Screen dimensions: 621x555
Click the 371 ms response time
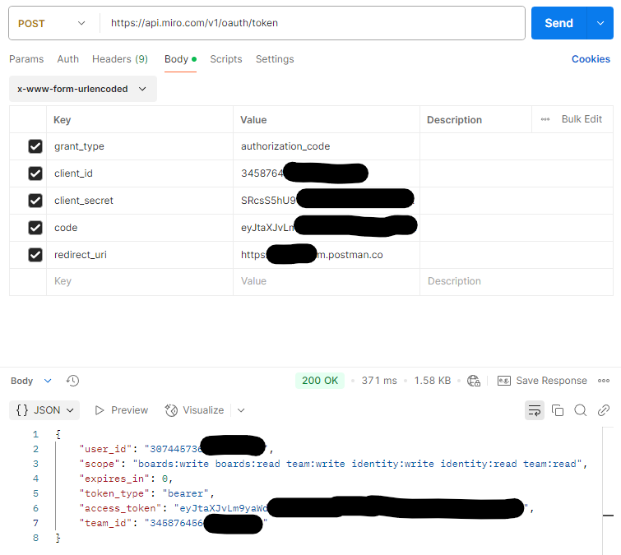click(x=379, y=381)
